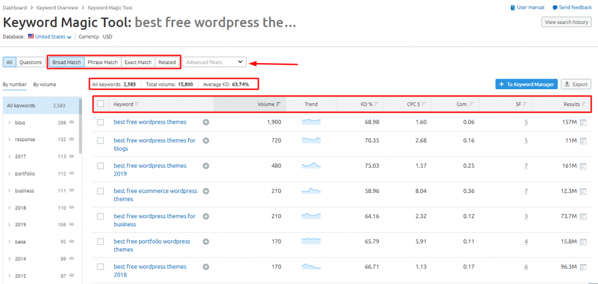Click the User manual book icon

pos(513,8)
